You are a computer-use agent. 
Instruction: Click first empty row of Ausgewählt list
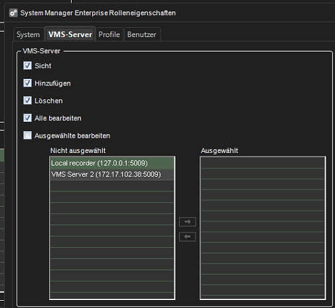pyautogui.click(x=263, y=163)
